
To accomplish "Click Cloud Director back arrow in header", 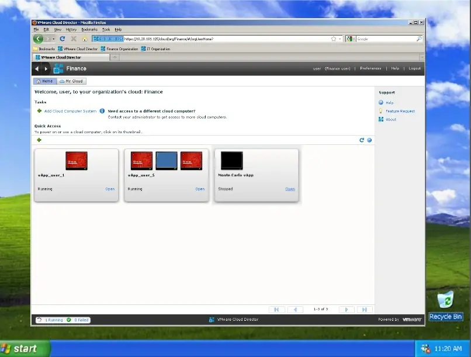I will click(x=37, y=69).
